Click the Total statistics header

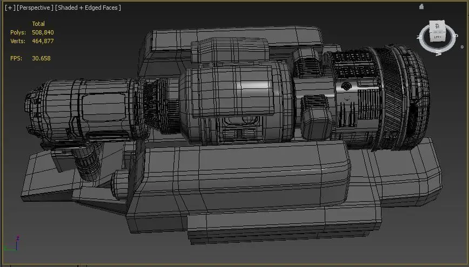click(x=38, y=24)
